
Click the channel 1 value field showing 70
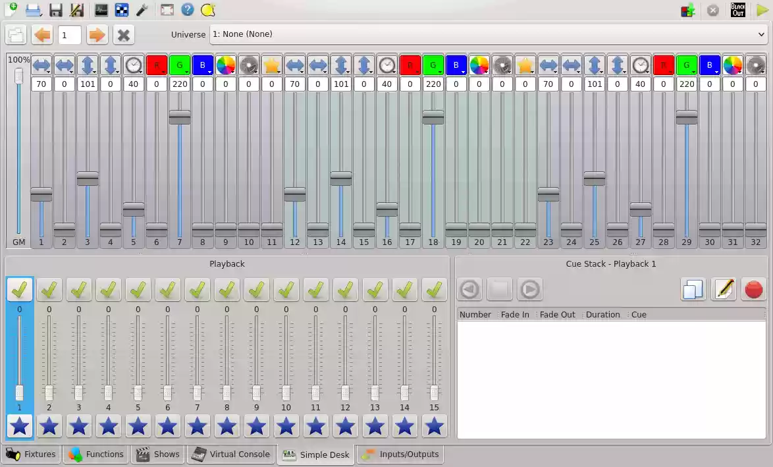click(x=41, y=84)
